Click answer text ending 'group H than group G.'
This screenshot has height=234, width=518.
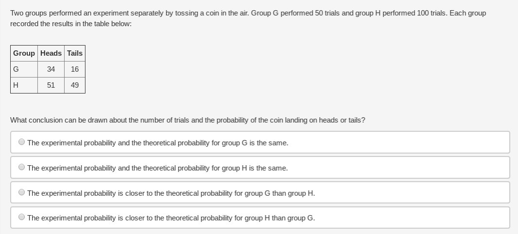(171, 218)
